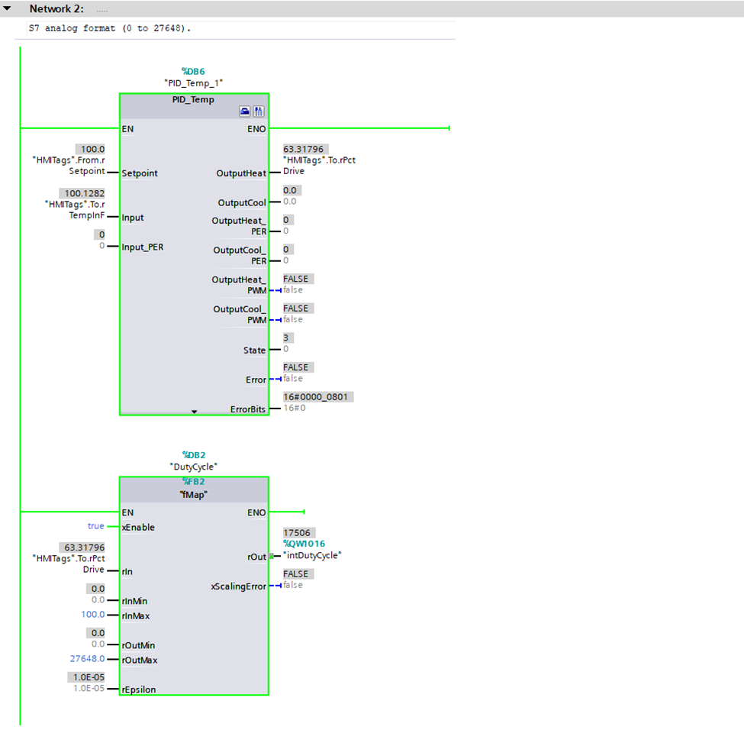Select the %DB6 address label
The image size is (744, 730).
click(193, 71)
